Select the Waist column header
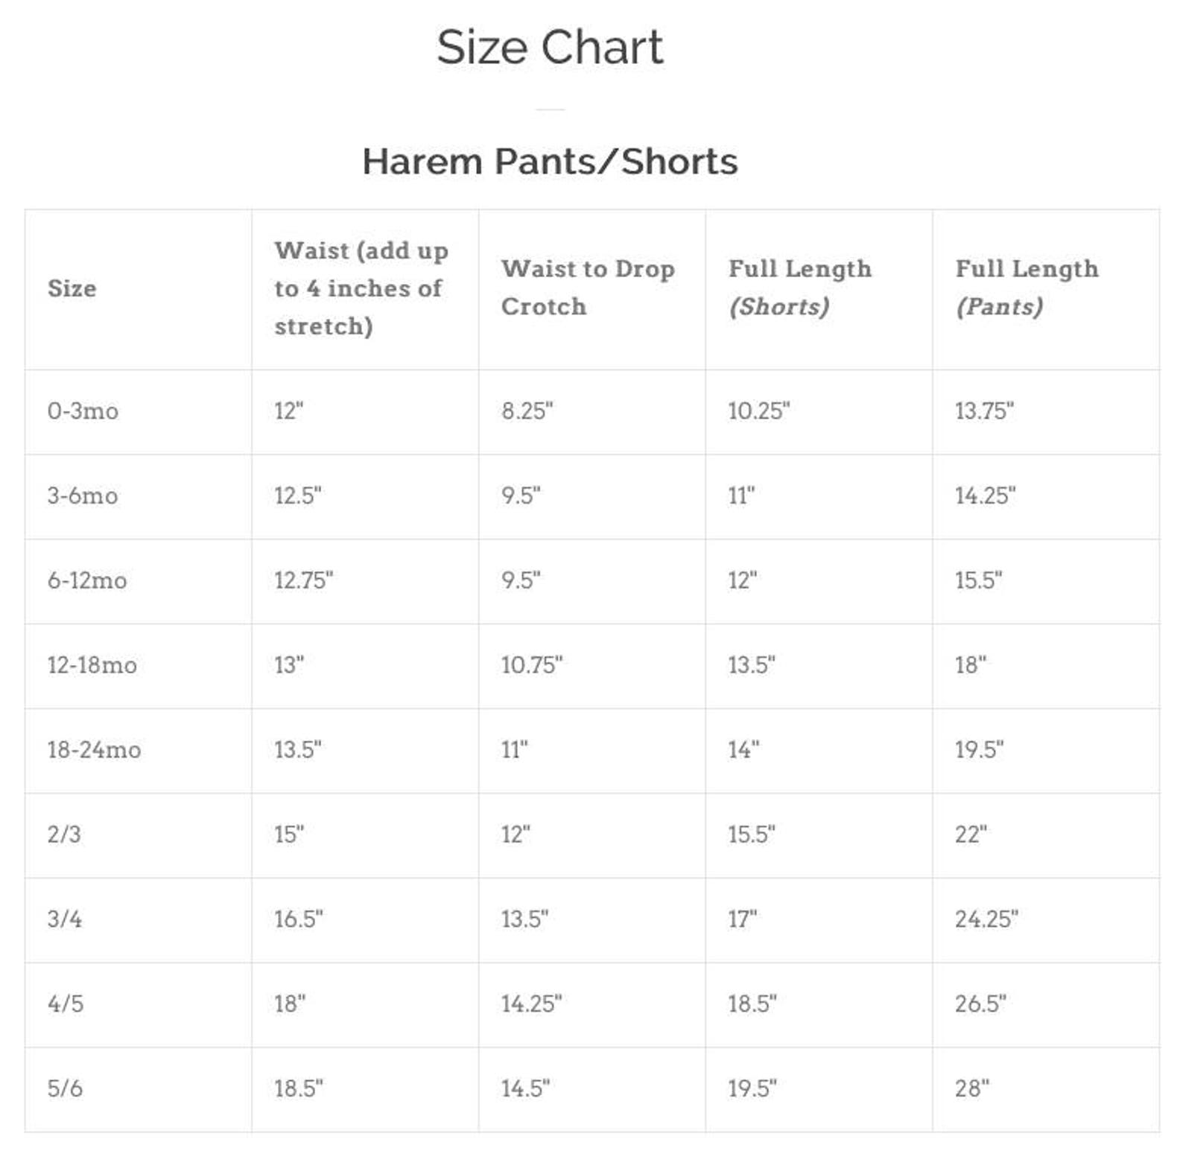Image resolution: width=1183 pixels, height=1151 pixels. [361, 288]
